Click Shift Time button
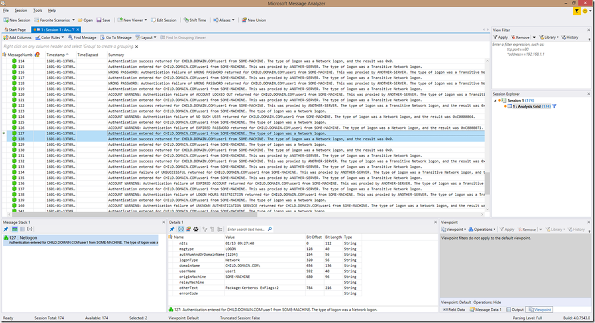This screenshot has width=595, height=323. pos(195,20)
